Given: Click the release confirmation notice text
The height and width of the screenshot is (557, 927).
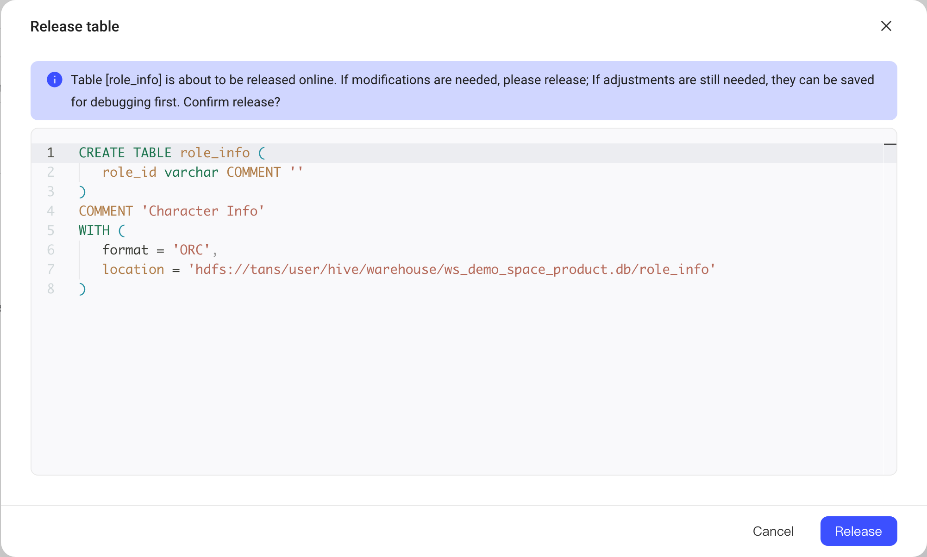Looking at the screenshot, I should [472, 91].
